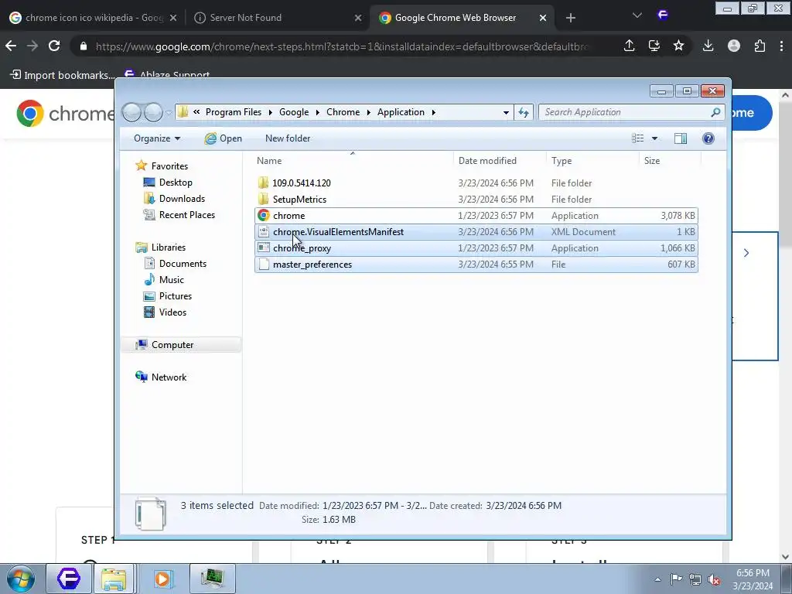
Task: Sort by the Type column header
Action: pos(592,161)
